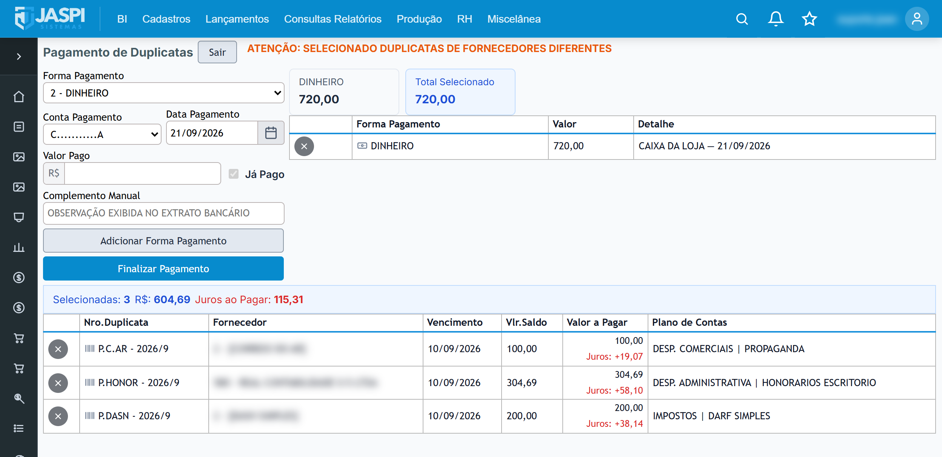
Task: Open the Forma Pagamento dropdown
Action: pyautogui.click(x=164, y=93)
